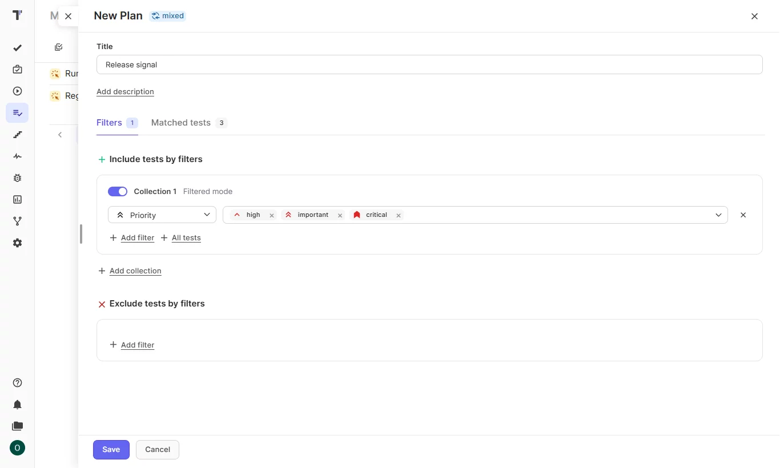Click the bug-shaped sidebar icon
This screenshot has width=780, height=468.
(x=17, y=178)
